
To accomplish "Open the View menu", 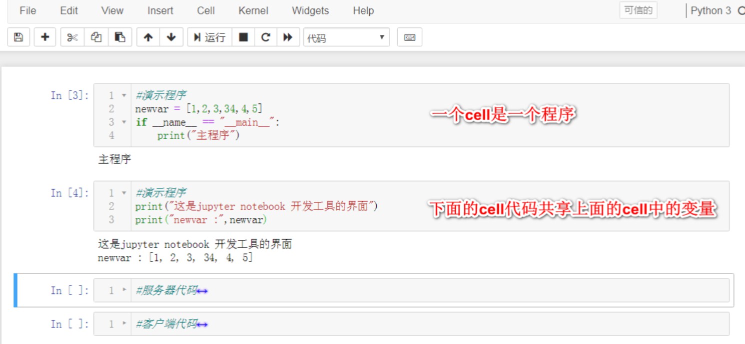I will click(x=112, y=10).
